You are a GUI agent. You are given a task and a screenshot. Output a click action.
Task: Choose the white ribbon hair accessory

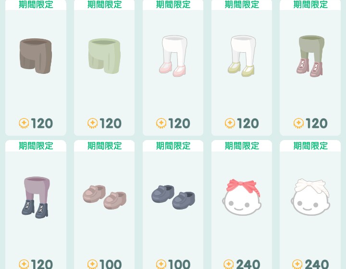(x=310, y=197)
